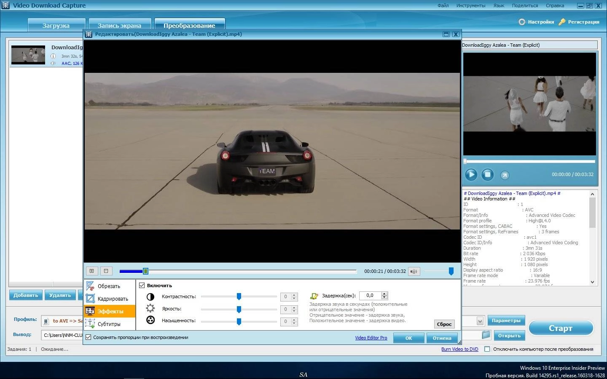The width and height of the screenshot is (607, 379).
Task: Click the preview pop-out arrow icon
Action: coord(505,175)
